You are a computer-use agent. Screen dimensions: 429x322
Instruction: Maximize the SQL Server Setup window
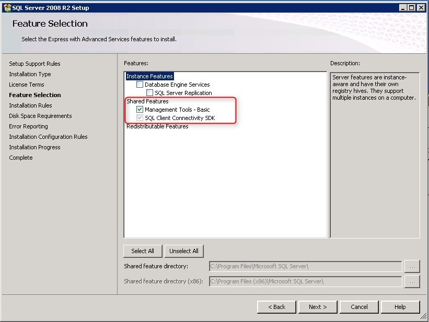coord(412,8)
